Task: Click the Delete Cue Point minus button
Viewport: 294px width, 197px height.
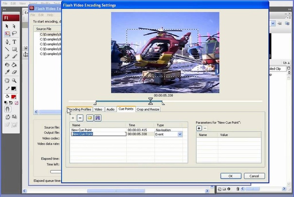Action: [x=80, y=118]
